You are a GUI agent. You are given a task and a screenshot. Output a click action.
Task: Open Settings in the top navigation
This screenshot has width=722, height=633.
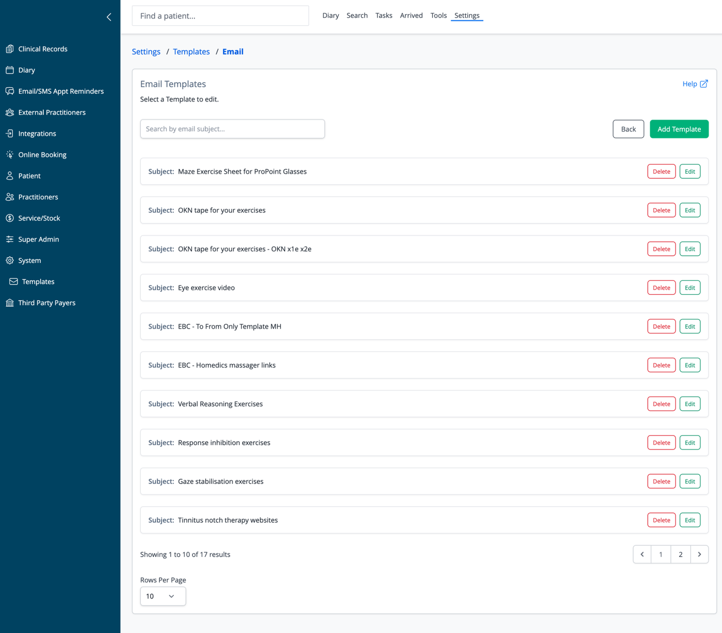click(467, 15)
